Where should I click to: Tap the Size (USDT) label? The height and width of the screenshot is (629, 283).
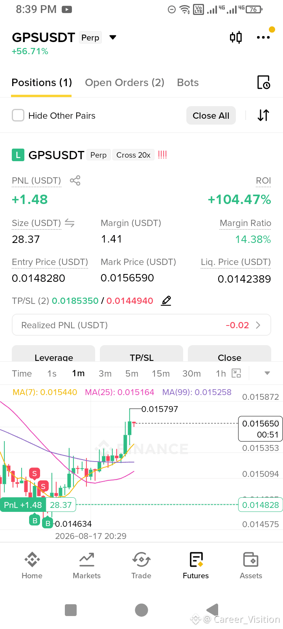[36, 223]
